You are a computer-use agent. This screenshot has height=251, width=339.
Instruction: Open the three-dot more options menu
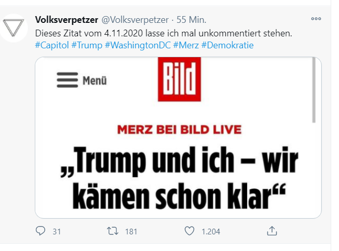(x=316, y=19)
